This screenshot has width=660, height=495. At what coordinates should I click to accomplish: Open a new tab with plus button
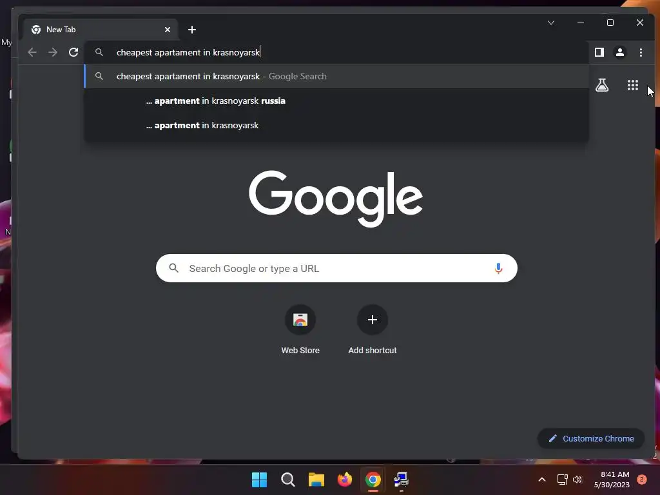pyautogui.click(x=192, y=30)
